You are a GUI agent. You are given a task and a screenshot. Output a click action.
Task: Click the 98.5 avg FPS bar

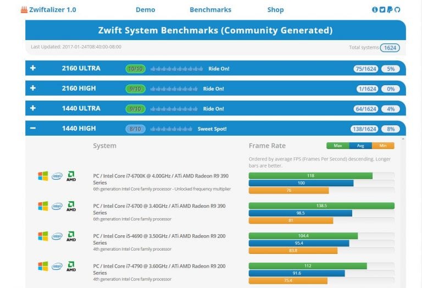[301, 213]
